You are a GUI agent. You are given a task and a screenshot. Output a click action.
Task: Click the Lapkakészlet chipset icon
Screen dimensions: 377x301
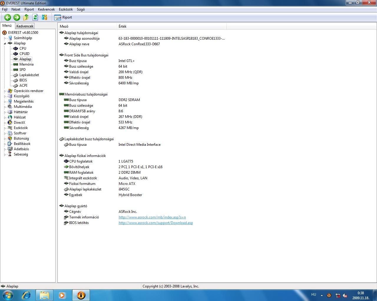coord(16,75)
